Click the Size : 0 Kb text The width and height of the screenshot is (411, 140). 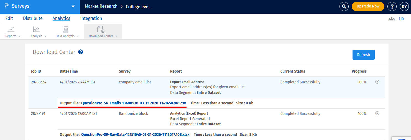245,103
